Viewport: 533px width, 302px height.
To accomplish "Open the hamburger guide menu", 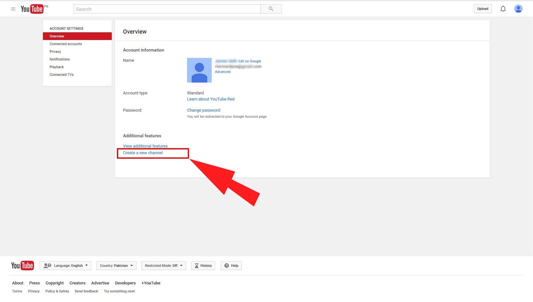I will click(13, 9).
